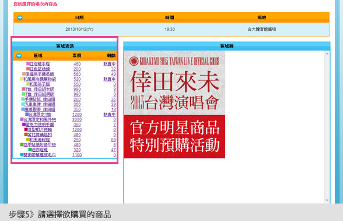This screenshot has width=343, height=221.
Task: Click the 520 price link
Action: 77,79
